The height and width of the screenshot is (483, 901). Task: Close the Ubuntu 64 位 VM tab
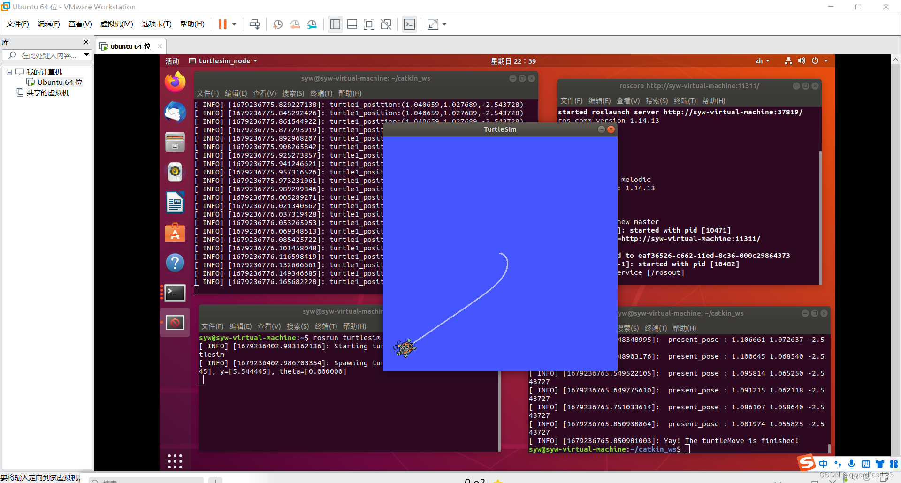coord(160,46)
